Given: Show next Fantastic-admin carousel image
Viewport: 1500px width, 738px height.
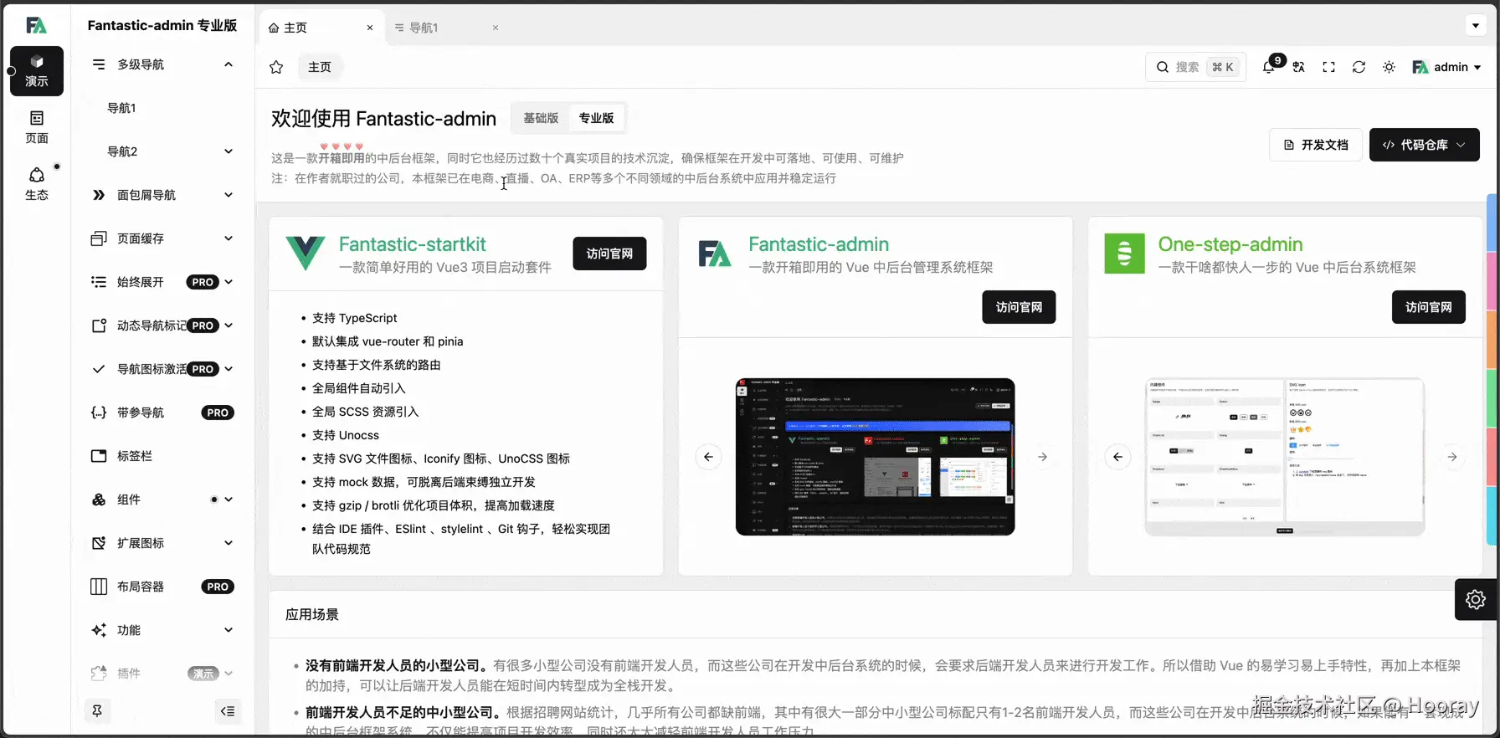Looking at the screenshot, I should (x=1042, y=457).
